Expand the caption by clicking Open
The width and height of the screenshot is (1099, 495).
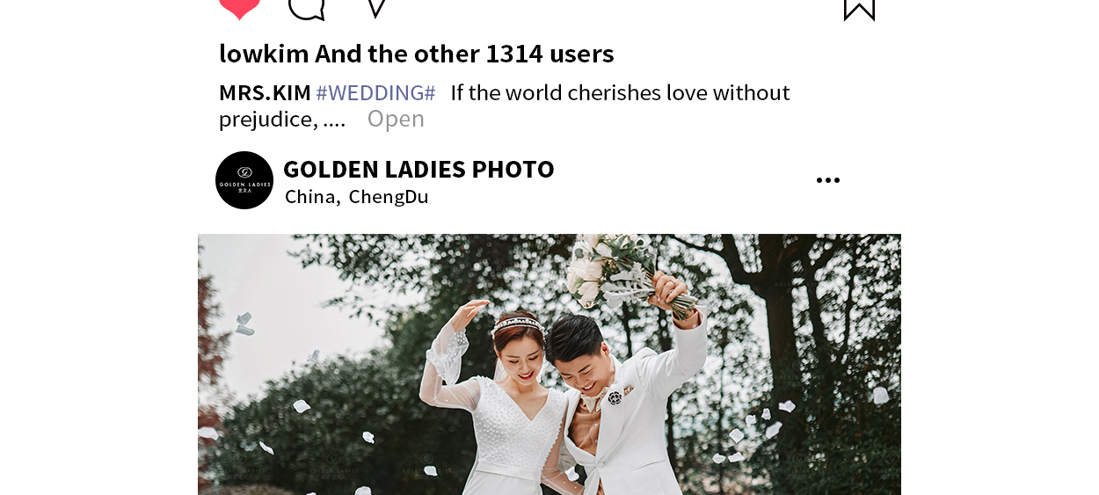tap(396, 119)
